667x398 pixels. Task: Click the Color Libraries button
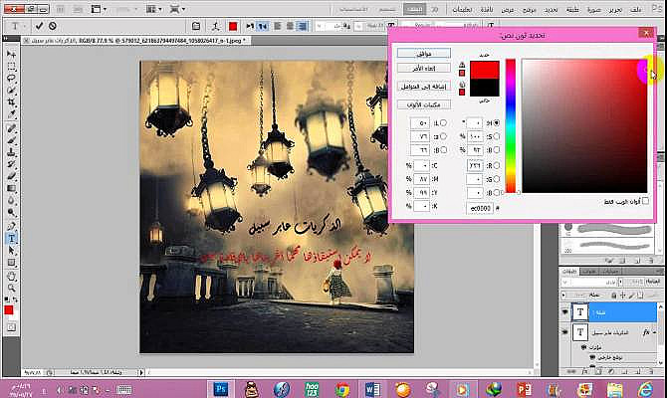[x=424, y=104]
